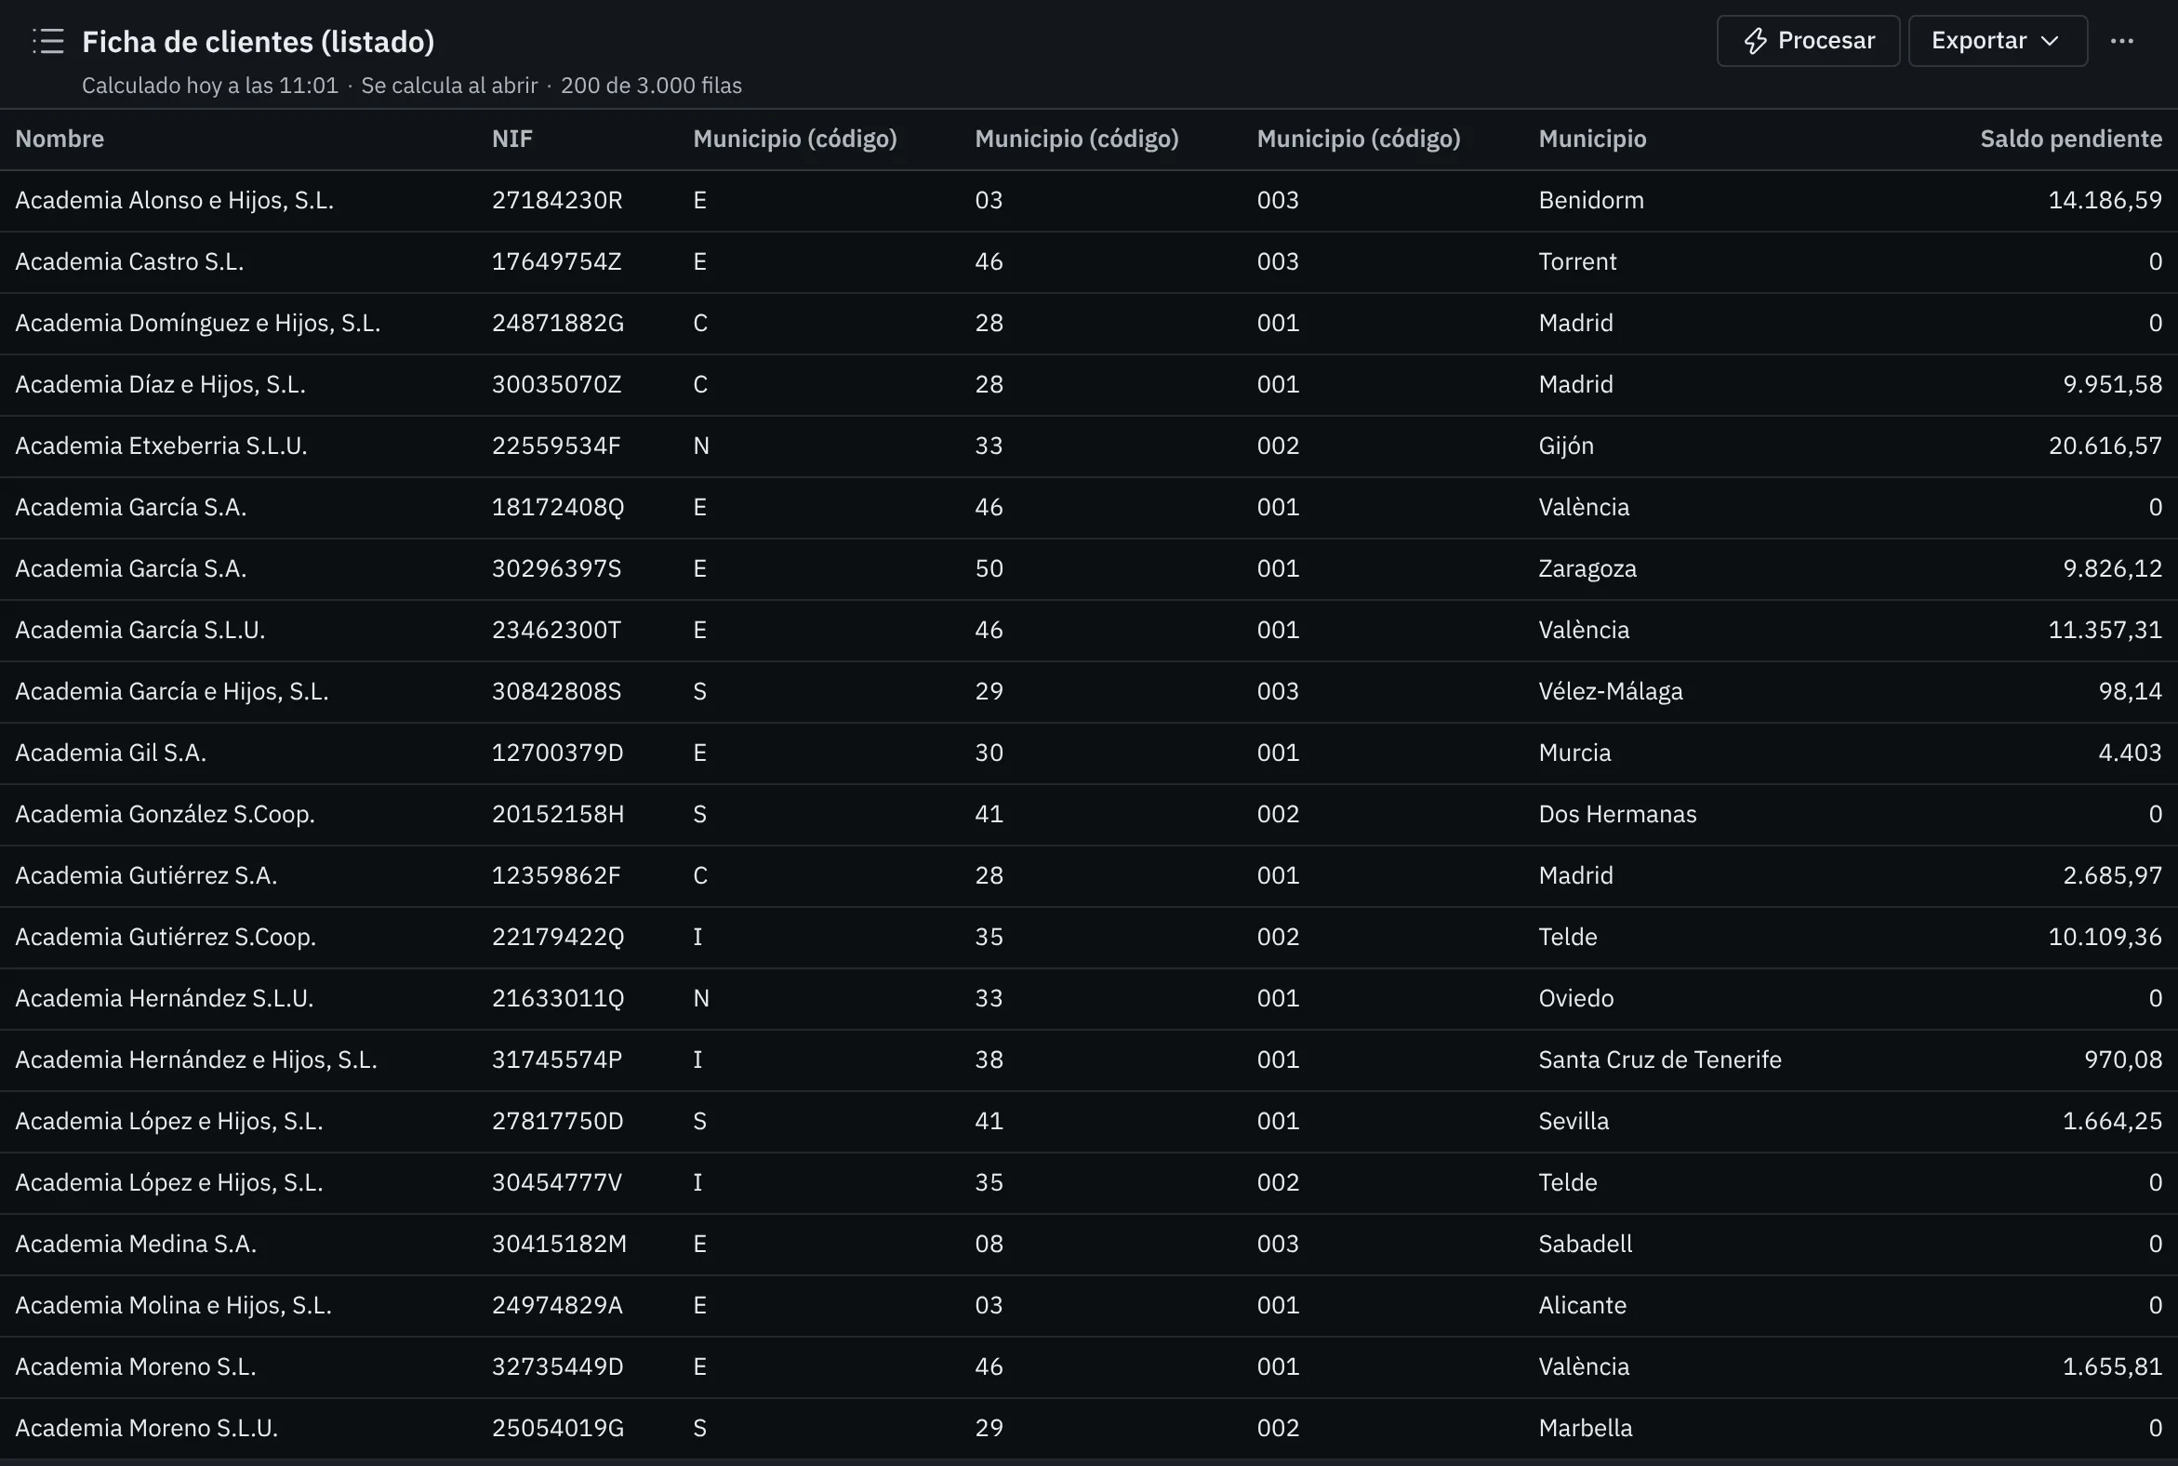The image size is (2178, 1466).
Task: Open the three-dots more options menu
Action: coord(2122,41)
